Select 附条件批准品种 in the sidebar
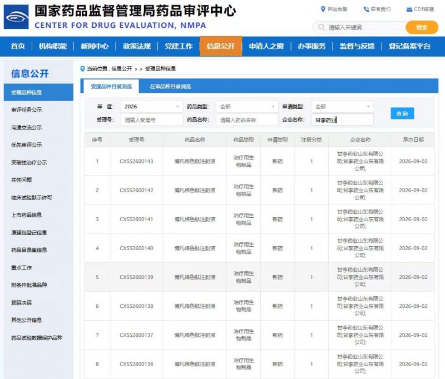Image resolution: width=445 pixels, height=379 pixels. [29, 285]
